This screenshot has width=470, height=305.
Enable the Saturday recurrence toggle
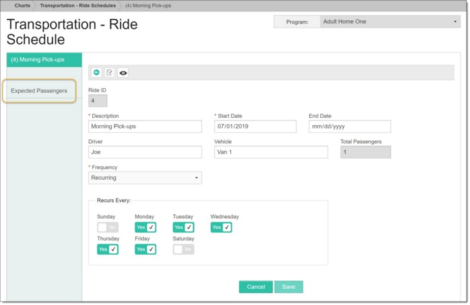[x=183, y=249]
